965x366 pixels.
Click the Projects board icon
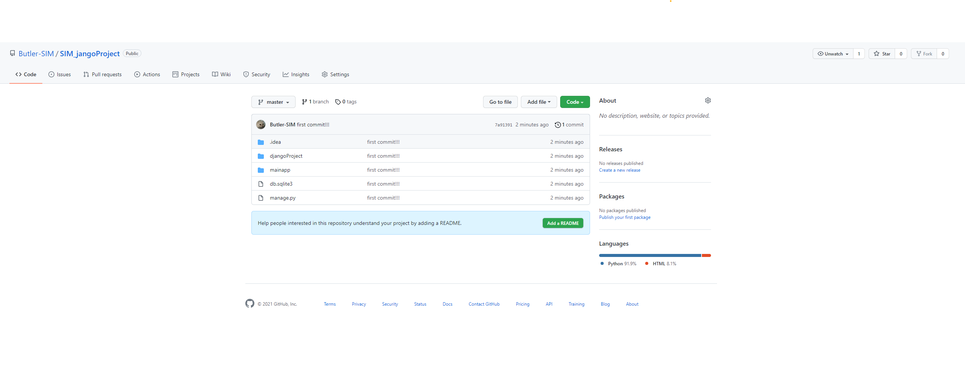175,74
